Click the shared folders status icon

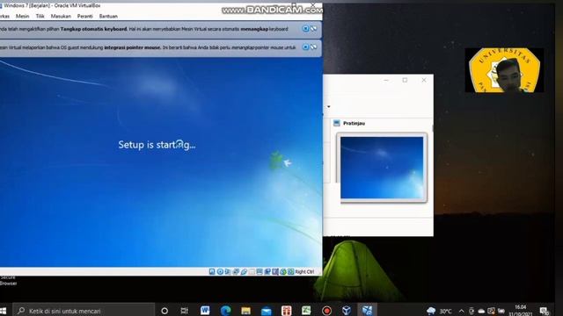252,271
